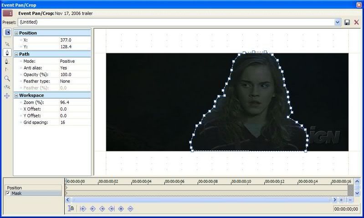Select the Anchor Deletion pen tool

(7, 61)
